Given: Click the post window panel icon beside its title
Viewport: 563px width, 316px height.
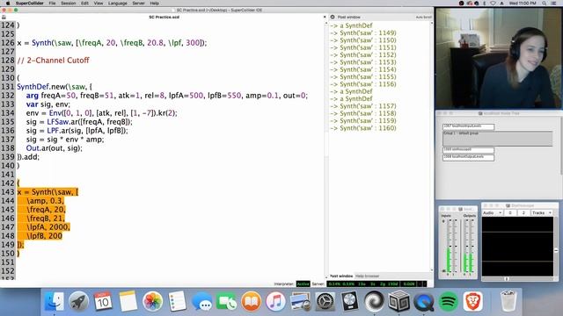Looking at the screenshot, I should pos(333,17).
